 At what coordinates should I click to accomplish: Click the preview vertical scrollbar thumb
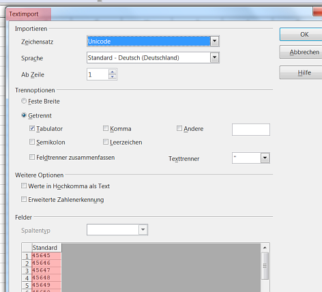(265, 265)
